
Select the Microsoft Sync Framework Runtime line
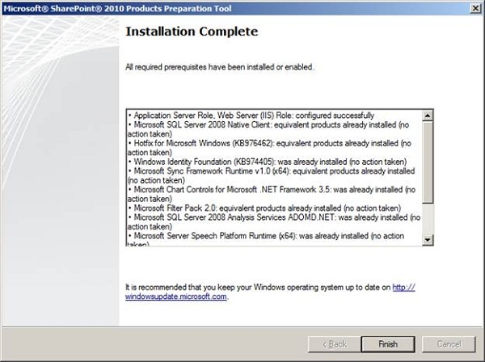pos(272,175)
